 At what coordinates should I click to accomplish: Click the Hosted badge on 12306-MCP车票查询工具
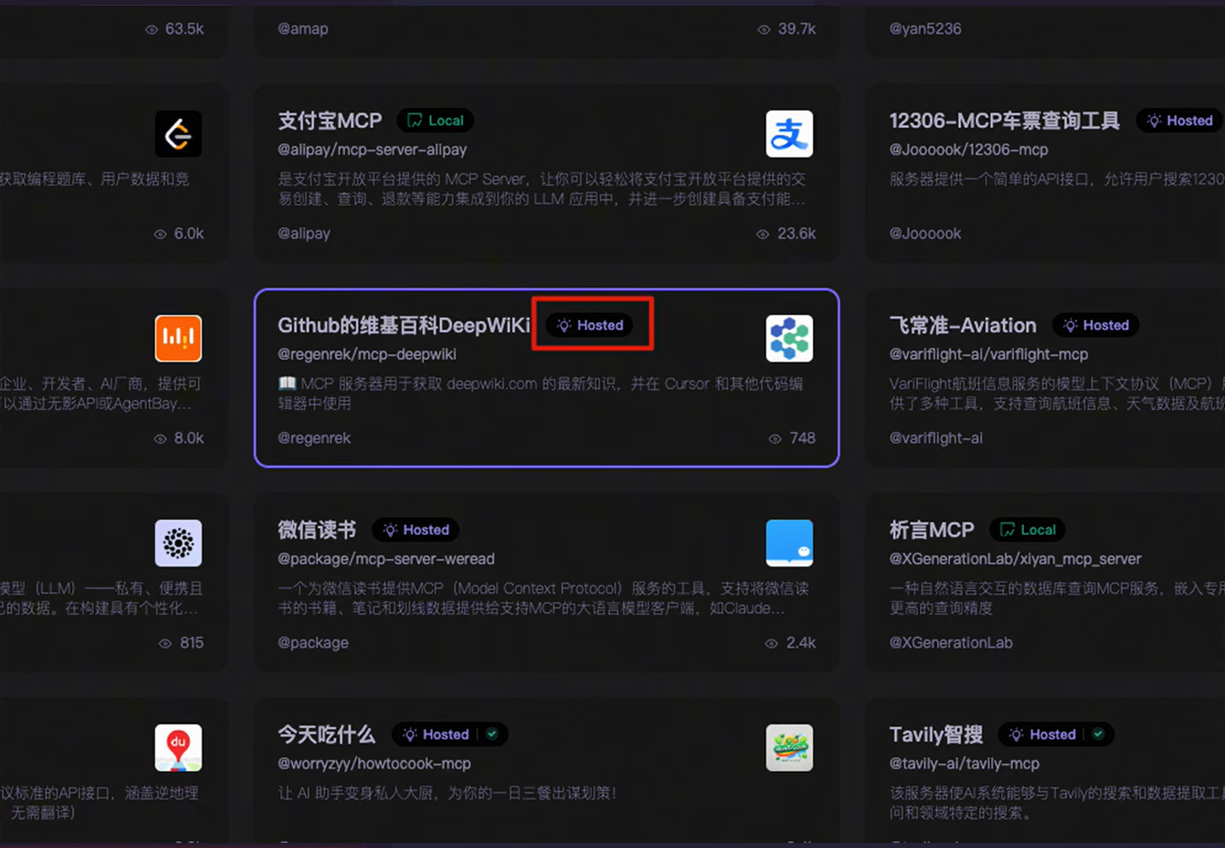[1179, 120]
